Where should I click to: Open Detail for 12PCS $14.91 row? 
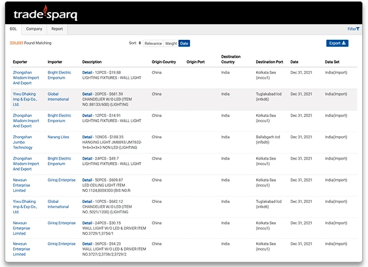click(x=87, y=116)
